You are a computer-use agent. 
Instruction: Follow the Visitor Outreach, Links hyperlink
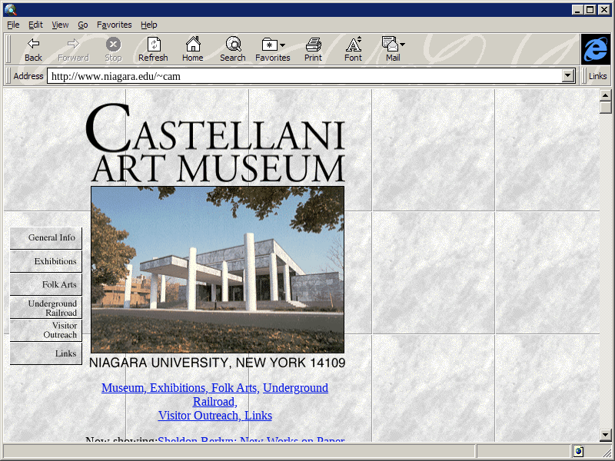click(214, 416)
